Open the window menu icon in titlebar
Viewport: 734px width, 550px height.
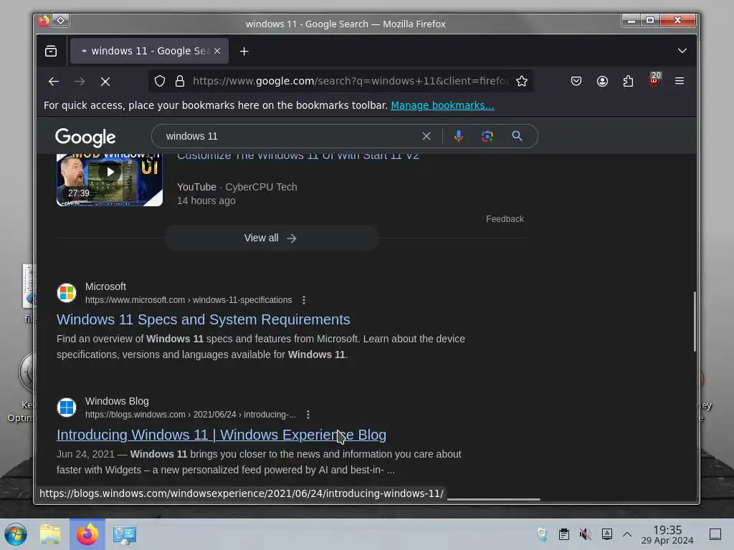pyautogui.click(x=44, y=21)
